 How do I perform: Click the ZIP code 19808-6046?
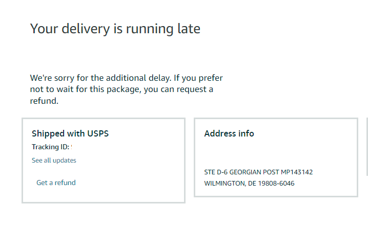click(x=276, y=184)
